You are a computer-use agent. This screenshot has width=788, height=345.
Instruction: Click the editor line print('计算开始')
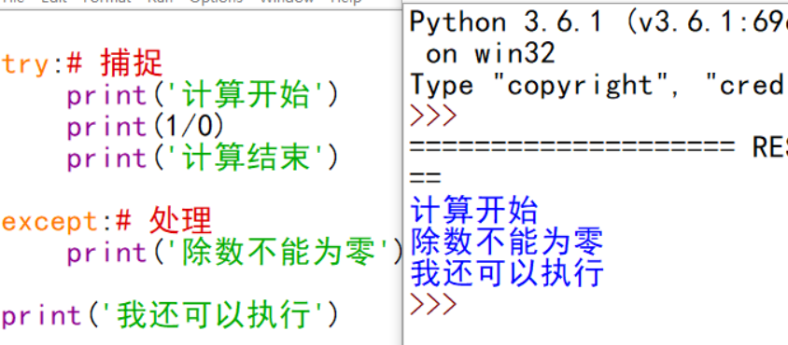pos(204,95)
